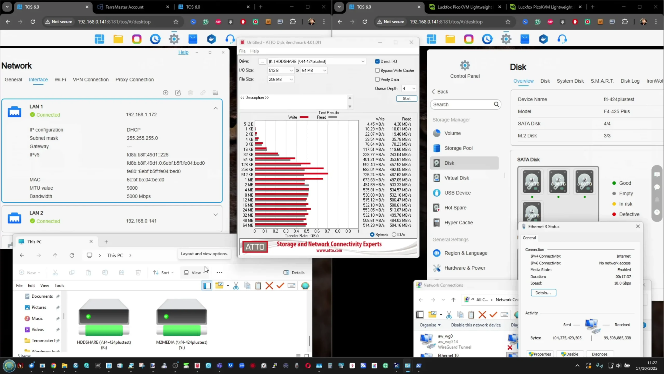The width and height of the screenshot is (664, 374).
Task: Toggle the Verify Data checkbox
Action: pyautogui.click(x=377, y=79)
